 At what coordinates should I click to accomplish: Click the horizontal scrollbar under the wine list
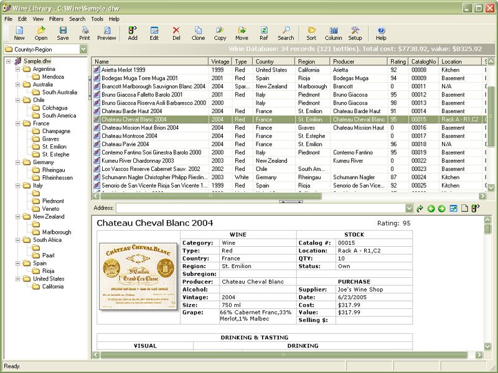click(249, 195)
